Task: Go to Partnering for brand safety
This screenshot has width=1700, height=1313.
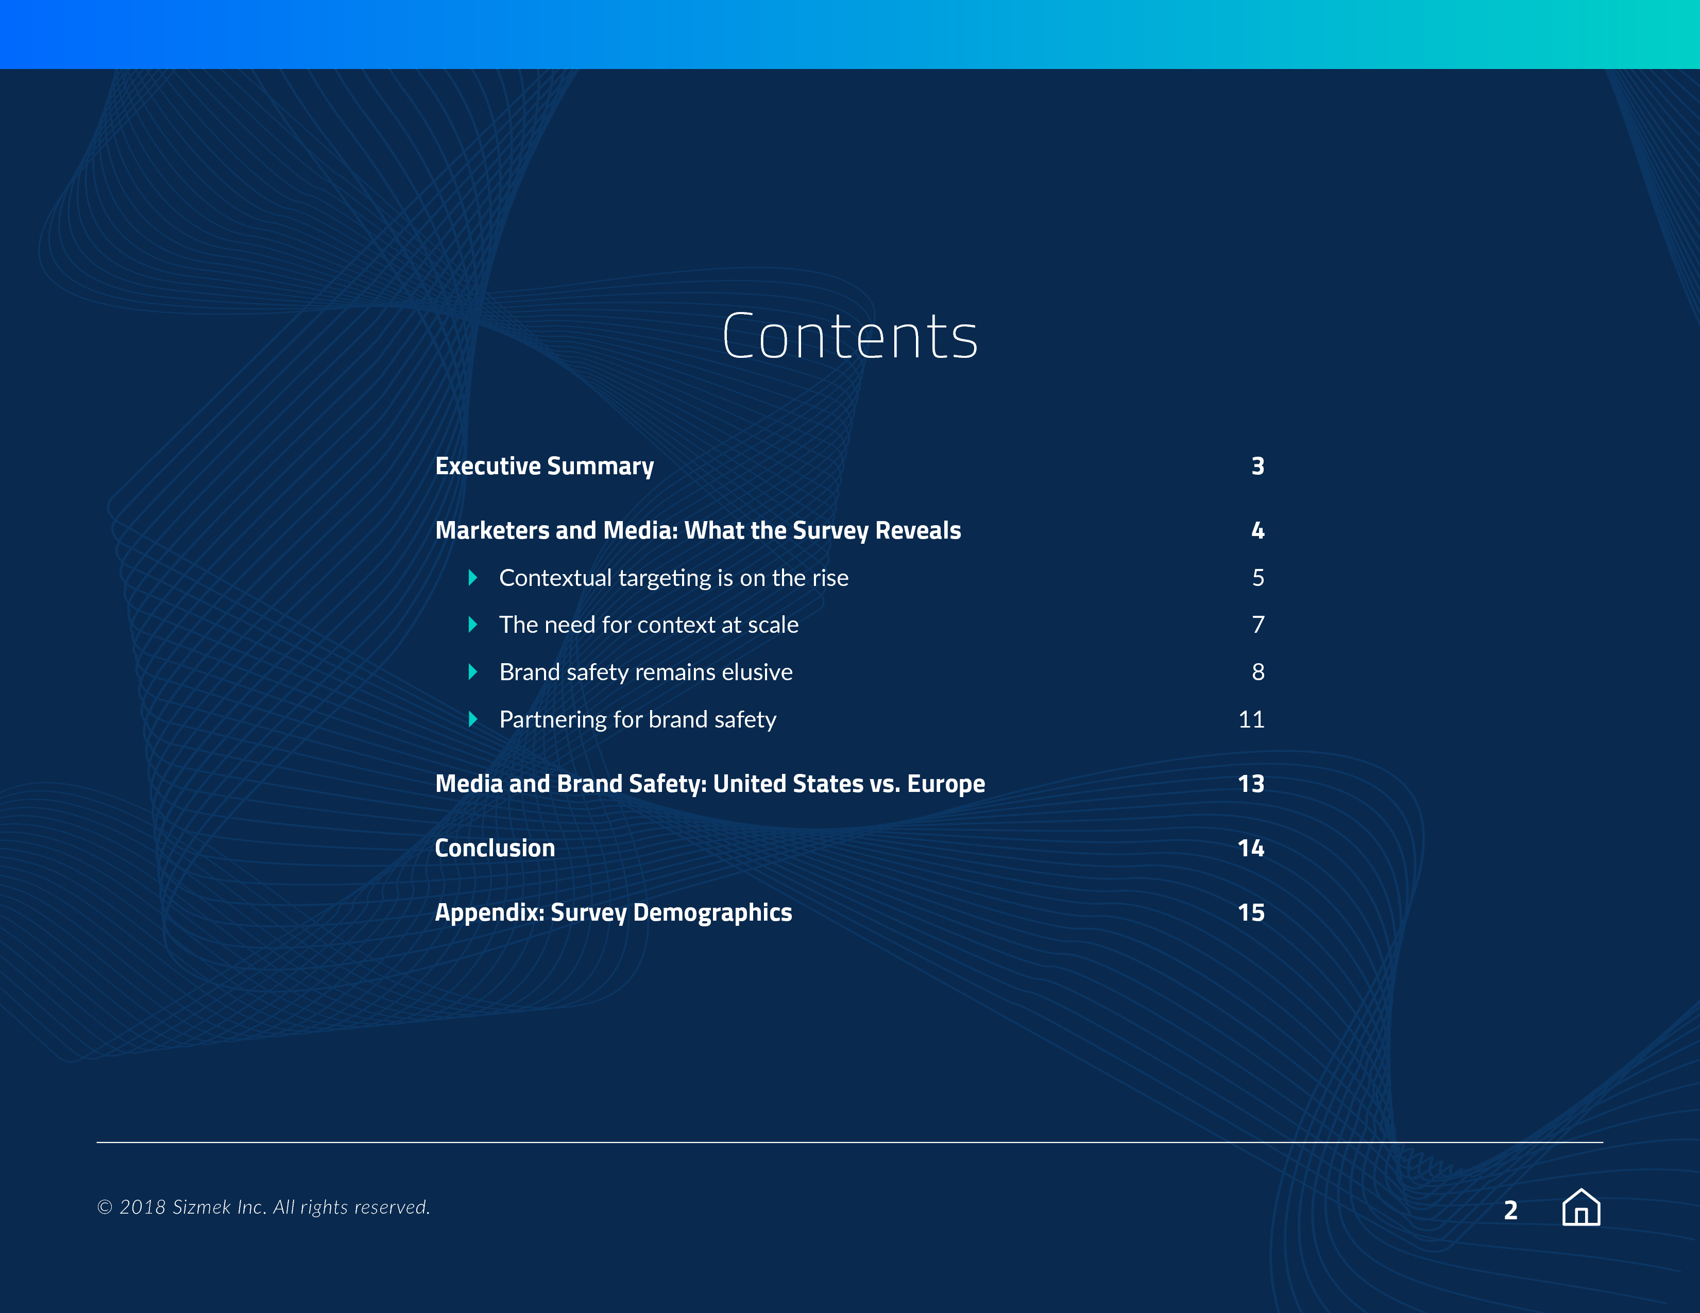Action: pyautogui.click(x=638, y=719)
